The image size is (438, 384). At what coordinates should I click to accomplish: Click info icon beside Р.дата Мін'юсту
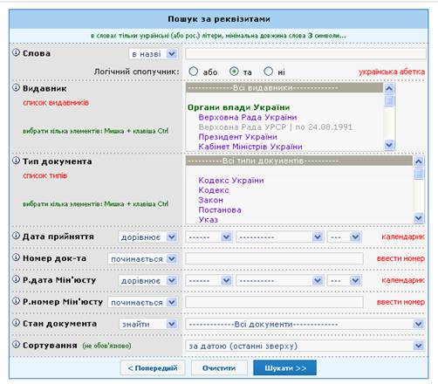click(x=16, y=279)
